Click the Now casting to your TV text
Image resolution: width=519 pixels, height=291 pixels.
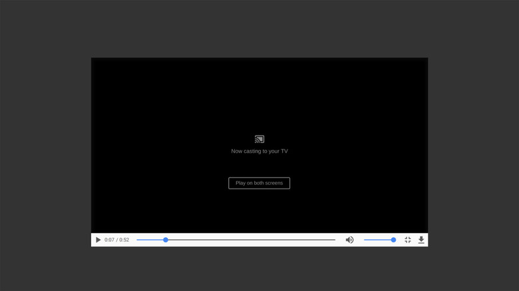pyautogui.click(x=259, y=151)
